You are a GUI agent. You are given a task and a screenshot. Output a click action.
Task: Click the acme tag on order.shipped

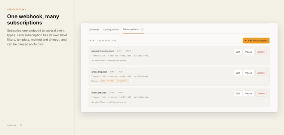point(112,72)
